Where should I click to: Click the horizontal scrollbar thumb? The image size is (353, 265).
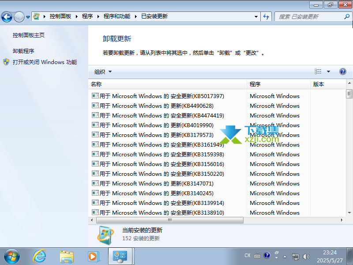[x=170, y=220]
